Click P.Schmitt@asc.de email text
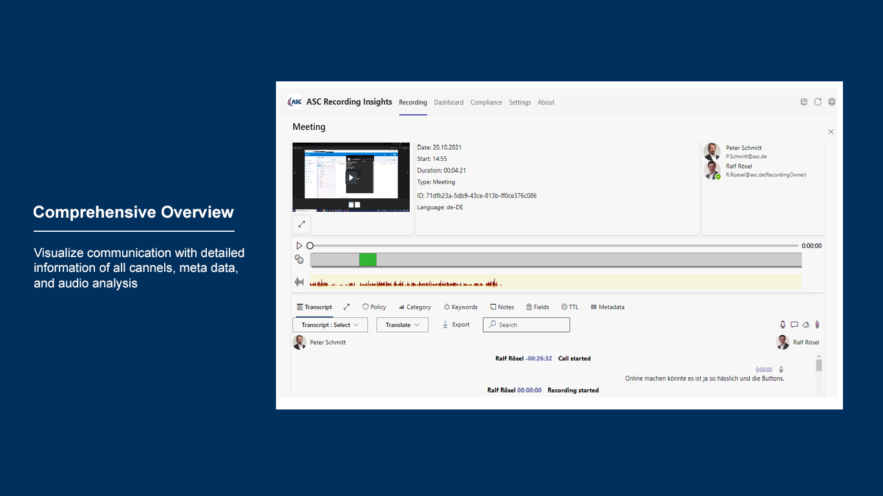Viewport: 883px width, 496px height. 746,156
